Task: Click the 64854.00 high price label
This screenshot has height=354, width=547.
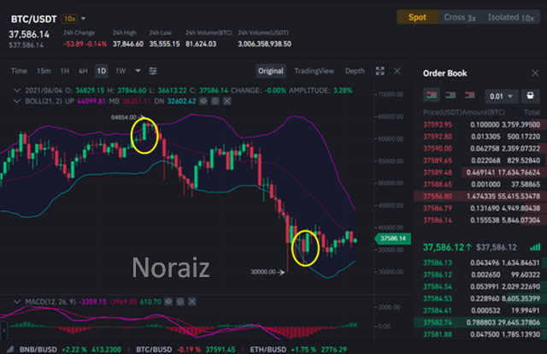Action: pos(123,117)
